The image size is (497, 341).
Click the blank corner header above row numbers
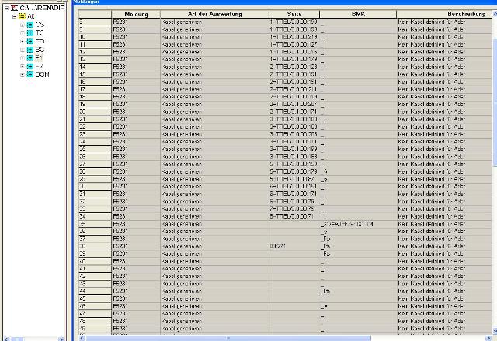[95, 14]
